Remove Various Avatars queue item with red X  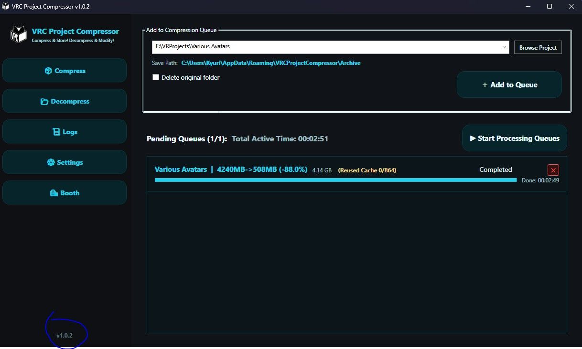click(x=553, y=170)
